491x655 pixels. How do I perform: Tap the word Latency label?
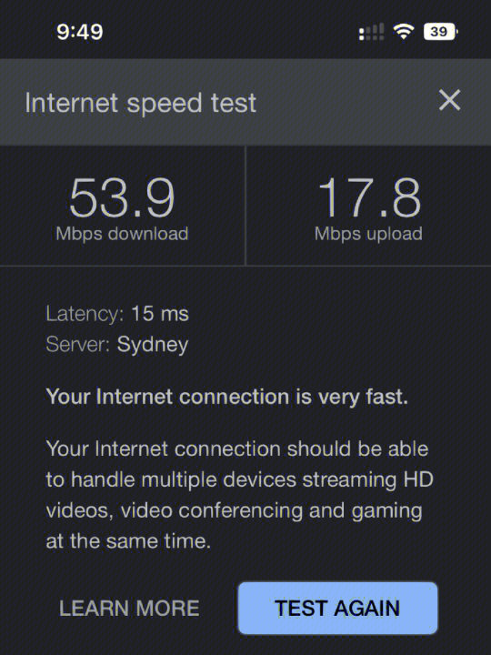pyautogui.click(x=85, y=314)
